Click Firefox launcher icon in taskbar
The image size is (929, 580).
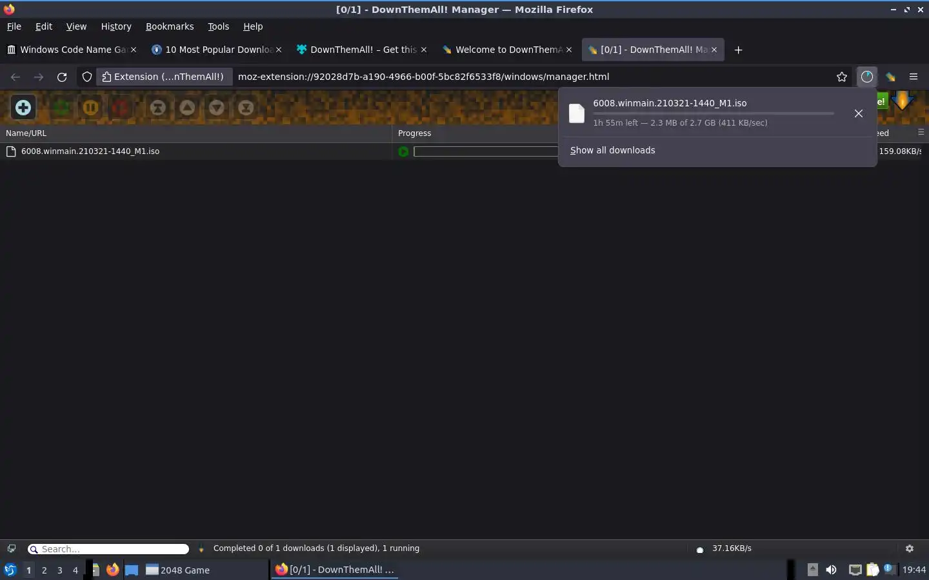[113, 570]
